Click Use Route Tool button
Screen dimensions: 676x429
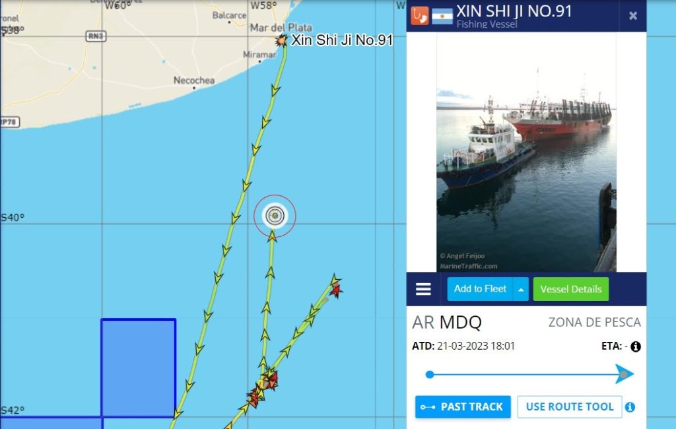pyautogui.click(x=570, y=407)
